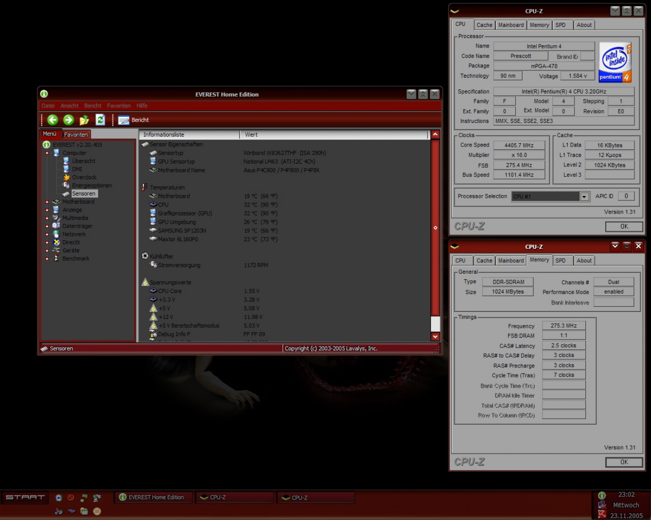Image resolution: width=651 pixels, height=520 pixels.
Task: Click the media player quick launch icon
Action: [58, 497]
